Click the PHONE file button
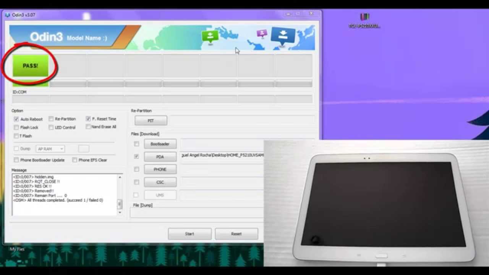This screenshot has height=275, width=489. (160, 169)
